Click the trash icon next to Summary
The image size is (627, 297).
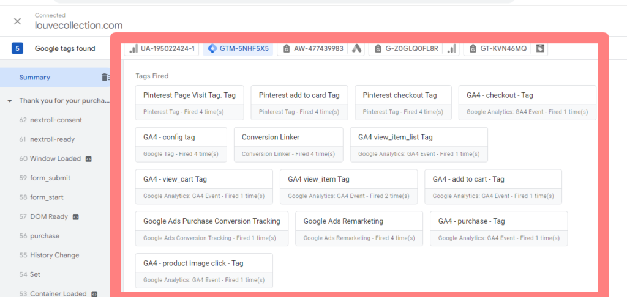pyautogui.click(x=105, y=78)
